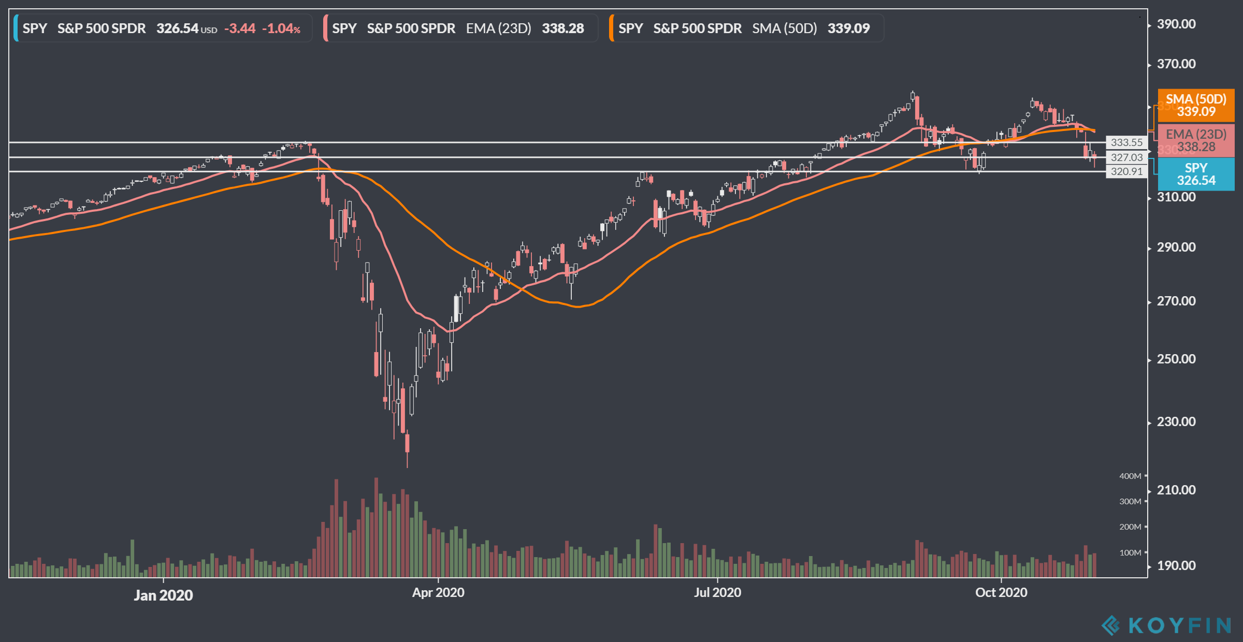Image resolution: width=1243 pixels, height=642 pixels.
Task: Click the 250.00 price axis label
Action: coord(1176,359)
